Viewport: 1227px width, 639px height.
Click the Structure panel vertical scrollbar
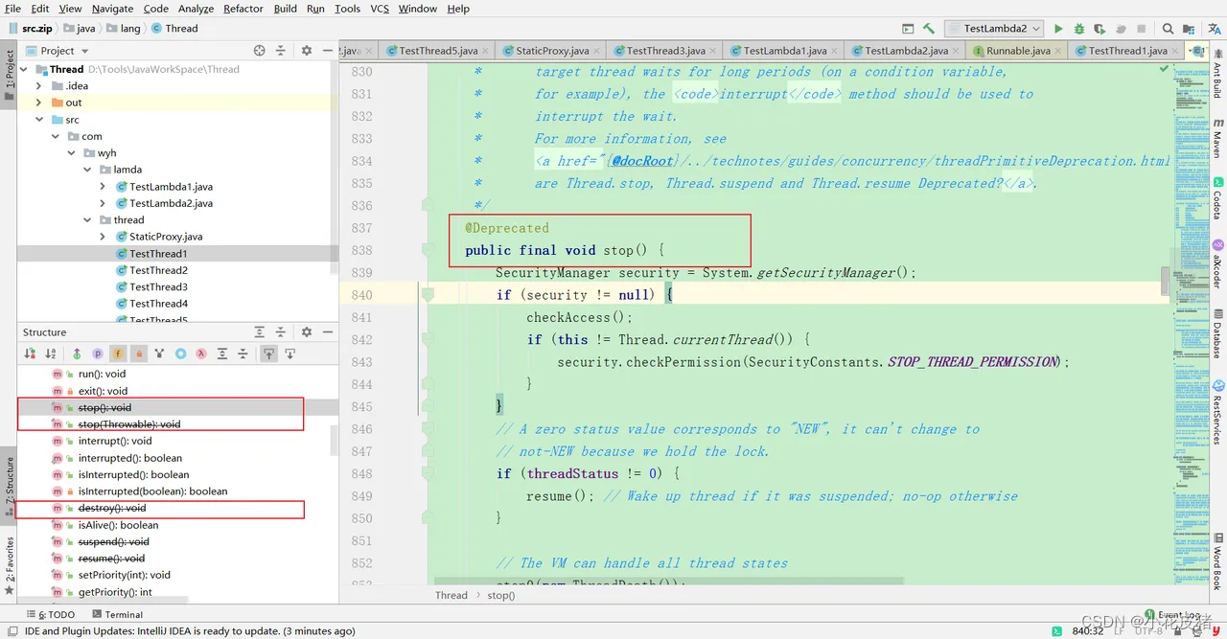click(x=334, y=441)
